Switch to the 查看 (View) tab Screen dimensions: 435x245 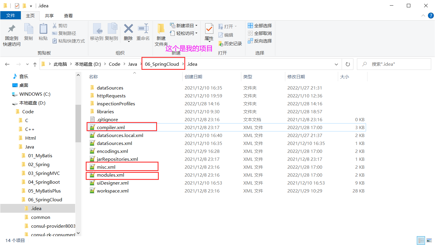(x=68, y=16)
